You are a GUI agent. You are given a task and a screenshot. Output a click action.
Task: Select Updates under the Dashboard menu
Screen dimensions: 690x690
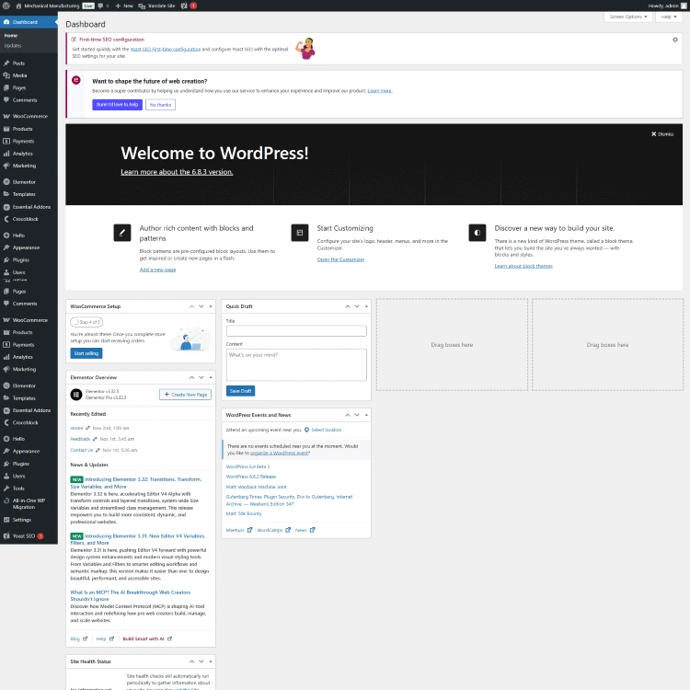click(13, 45)
